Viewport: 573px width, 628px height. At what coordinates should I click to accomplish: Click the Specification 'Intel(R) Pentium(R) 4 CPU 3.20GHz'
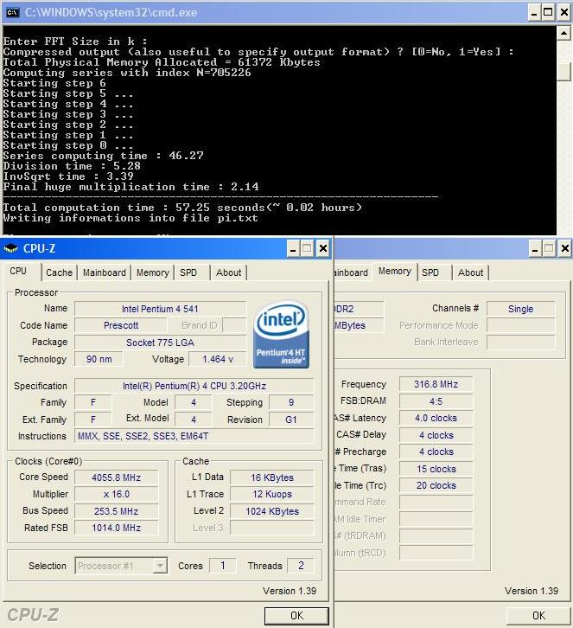point(194,386)
